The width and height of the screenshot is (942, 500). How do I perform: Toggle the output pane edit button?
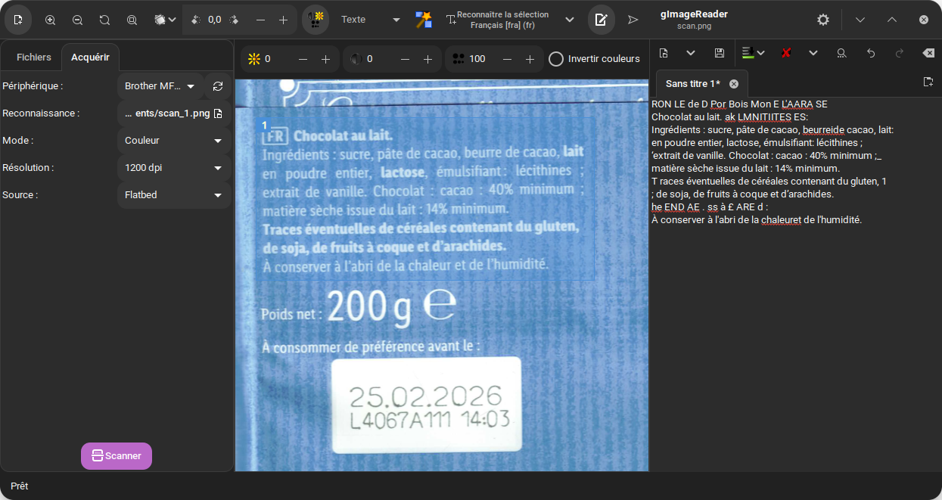601,20
